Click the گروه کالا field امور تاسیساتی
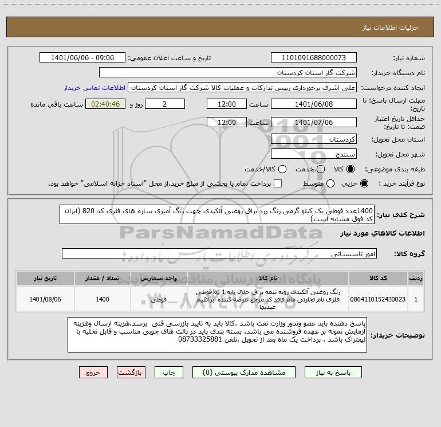441x427 pixels. pos(219,253)
